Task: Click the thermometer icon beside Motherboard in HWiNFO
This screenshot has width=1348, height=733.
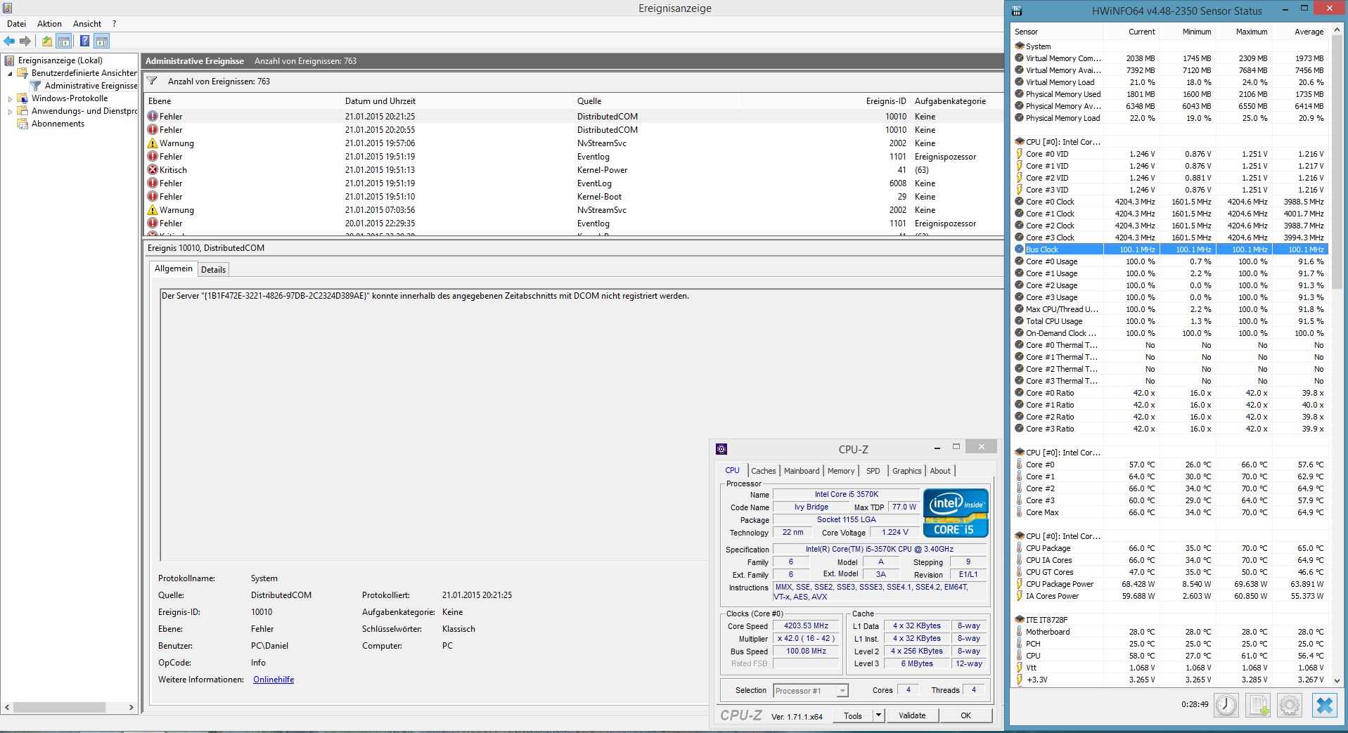Action: [1019, 632]
